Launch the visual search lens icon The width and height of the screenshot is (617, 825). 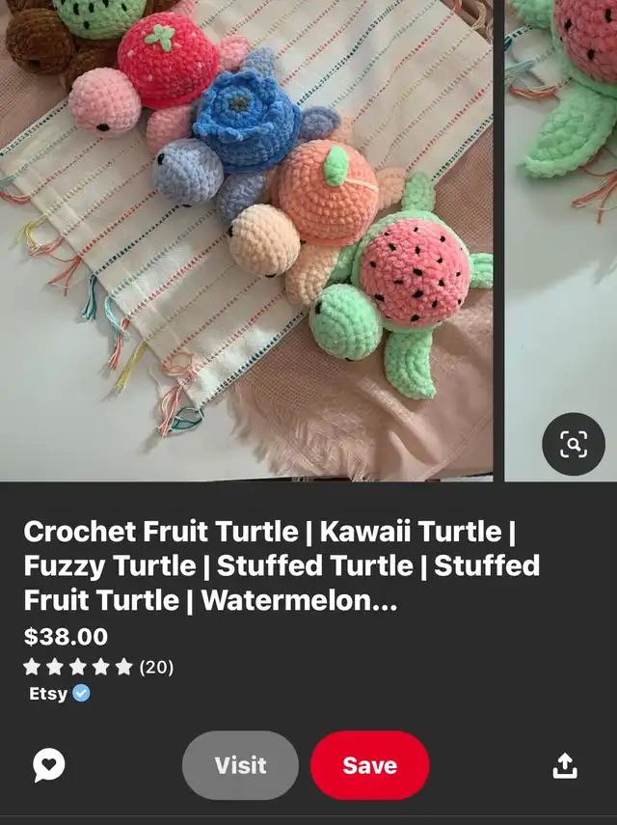pos(574,444)
